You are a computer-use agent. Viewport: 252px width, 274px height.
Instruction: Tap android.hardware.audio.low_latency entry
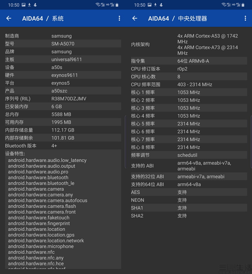47,160
